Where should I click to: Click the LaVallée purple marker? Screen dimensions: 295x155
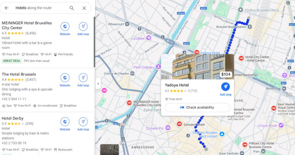pos(148,38)
